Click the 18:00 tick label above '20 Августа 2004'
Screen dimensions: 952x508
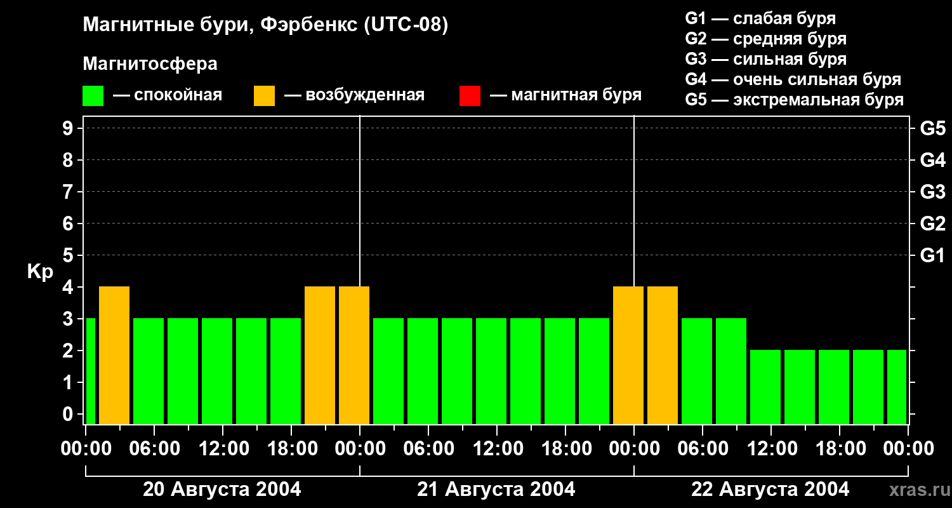click(x=291, y=449)
